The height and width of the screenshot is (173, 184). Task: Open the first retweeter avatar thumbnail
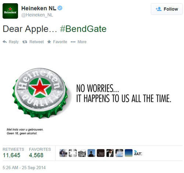point(63,153)
